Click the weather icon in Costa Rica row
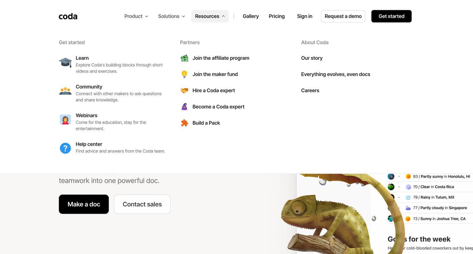473x254 pixels. click(408, 187)
